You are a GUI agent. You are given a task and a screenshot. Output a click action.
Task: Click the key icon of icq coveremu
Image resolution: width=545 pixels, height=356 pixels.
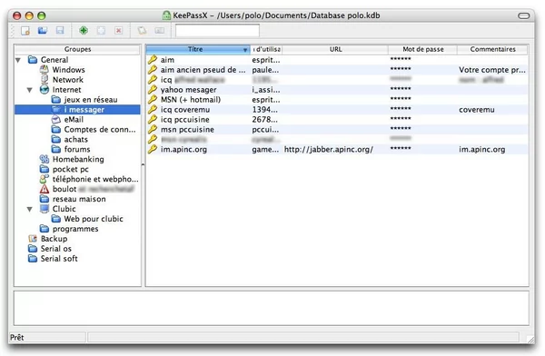click(153, 110)
